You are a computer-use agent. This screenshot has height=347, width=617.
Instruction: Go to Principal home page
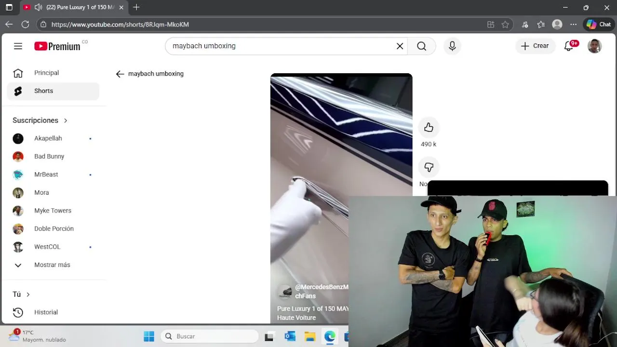pos(53,73)
